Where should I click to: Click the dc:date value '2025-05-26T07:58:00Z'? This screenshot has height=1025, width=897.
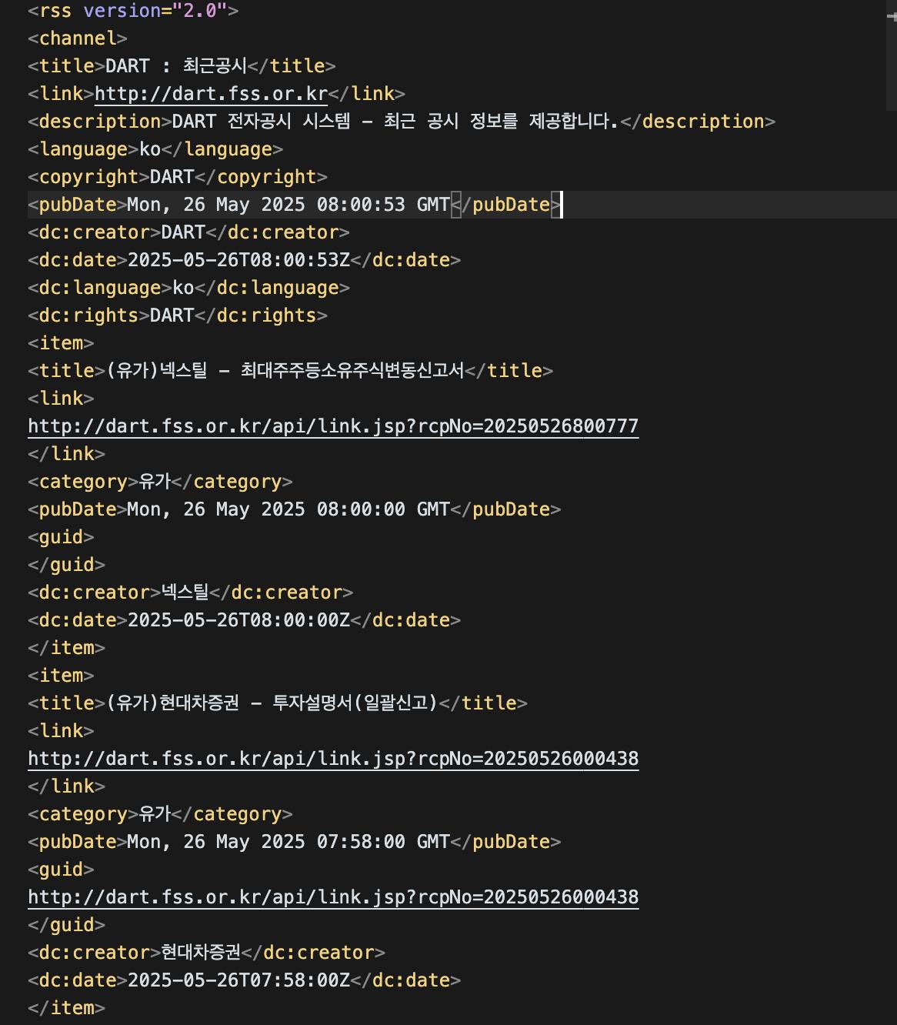click(239, 980)
